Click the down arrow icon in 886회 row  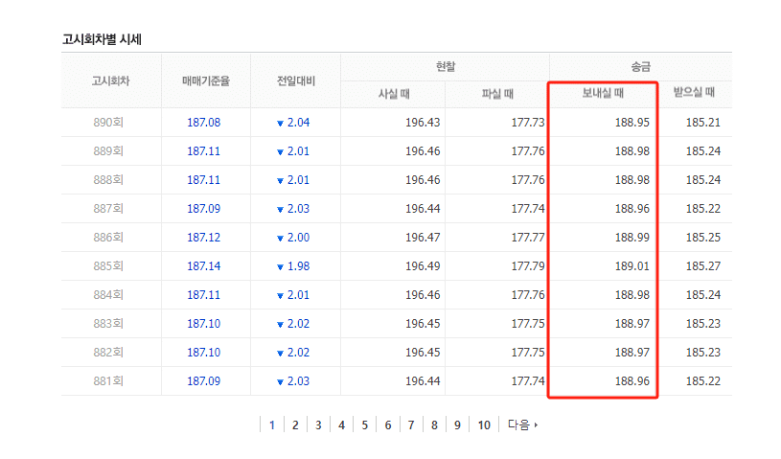pyautogui.click(x=281, y=239)
